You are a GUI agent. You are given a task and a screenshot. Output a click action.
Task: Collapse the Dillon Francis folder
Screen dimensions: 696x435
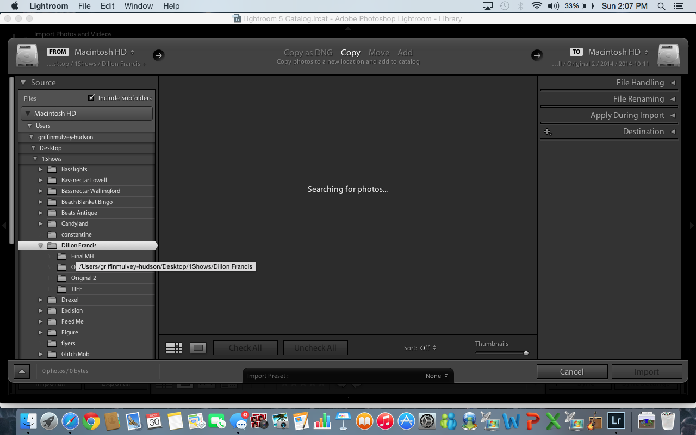[x=40, y=245]
